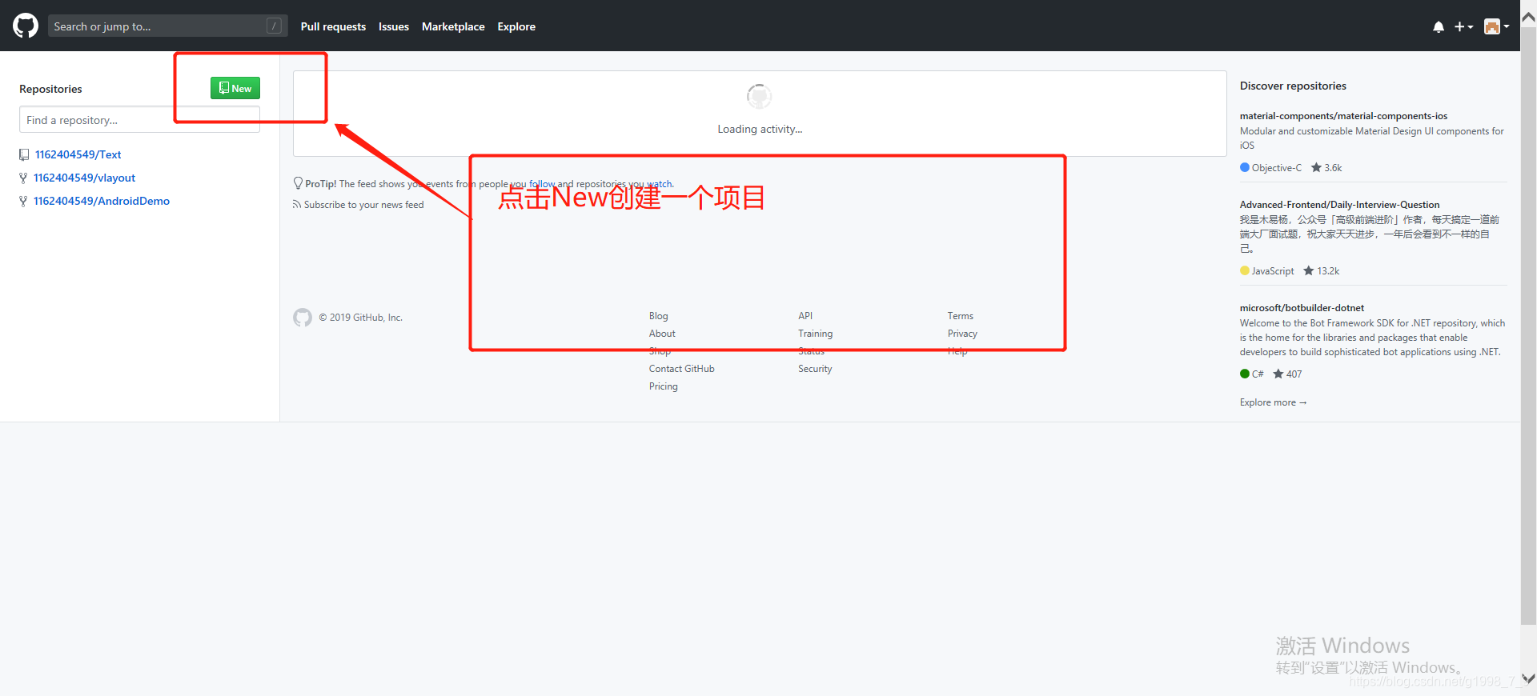Open the Blog footer link
This screenshot has height=696, width=1537.
click(x=658, y=316)
